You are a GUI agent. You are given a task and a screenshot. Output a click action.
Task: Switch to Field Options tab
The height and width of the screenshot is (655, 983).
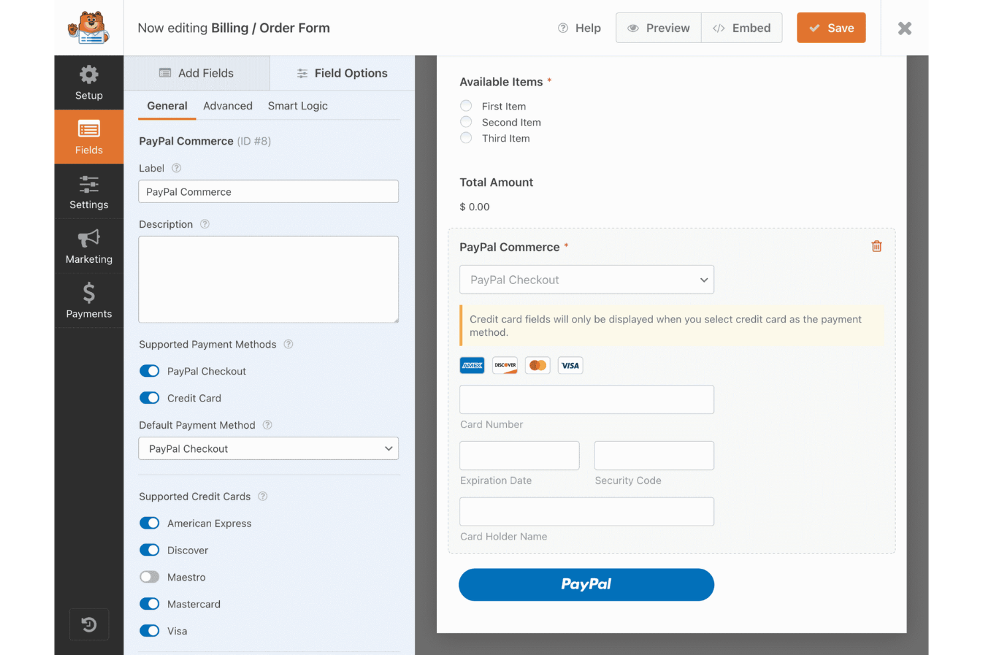click(342, 73)
